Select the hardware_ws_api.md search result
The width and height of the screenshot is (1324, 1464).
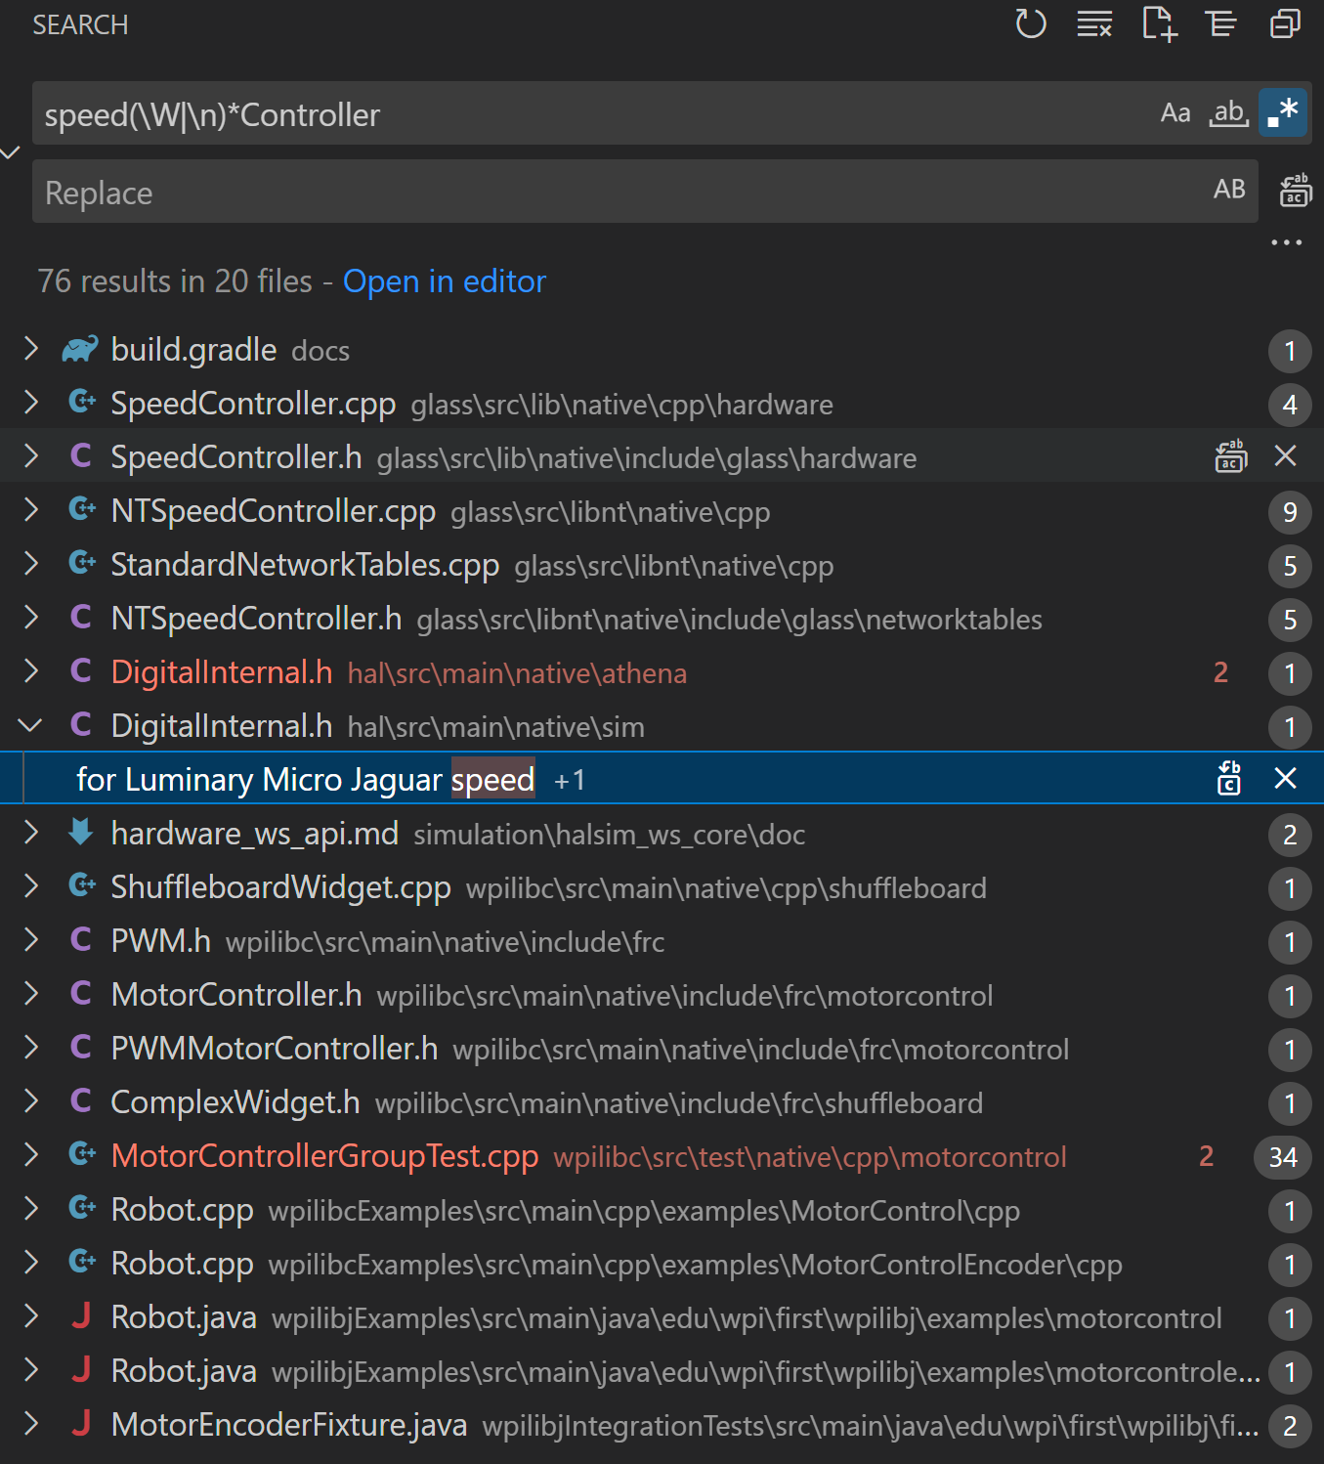(x=255, y=834)
